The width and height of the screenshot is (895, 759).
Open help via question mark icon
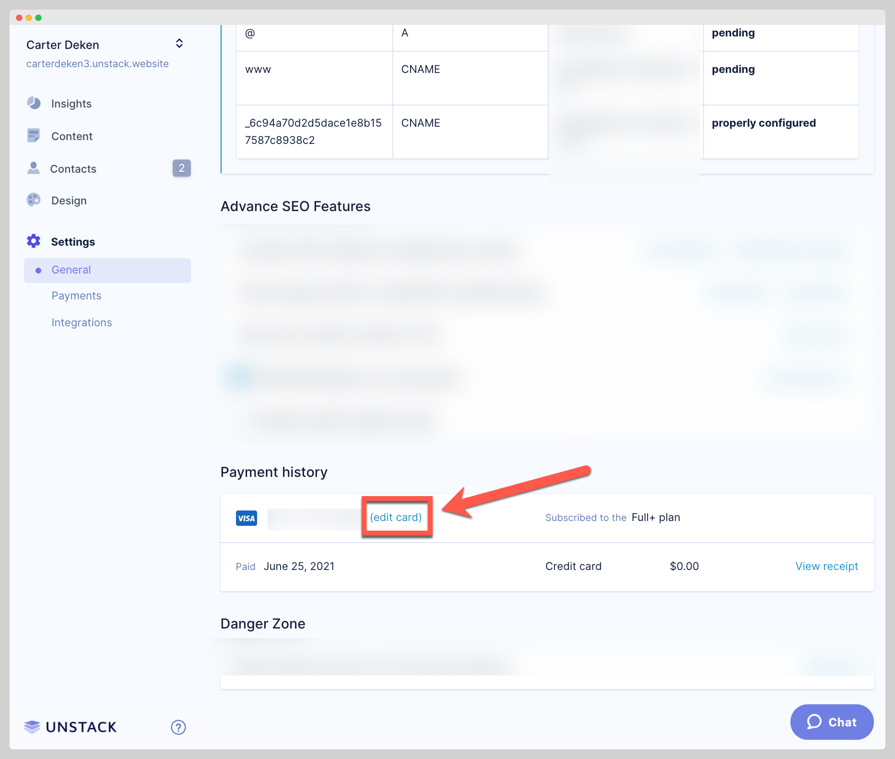point(178,727)
